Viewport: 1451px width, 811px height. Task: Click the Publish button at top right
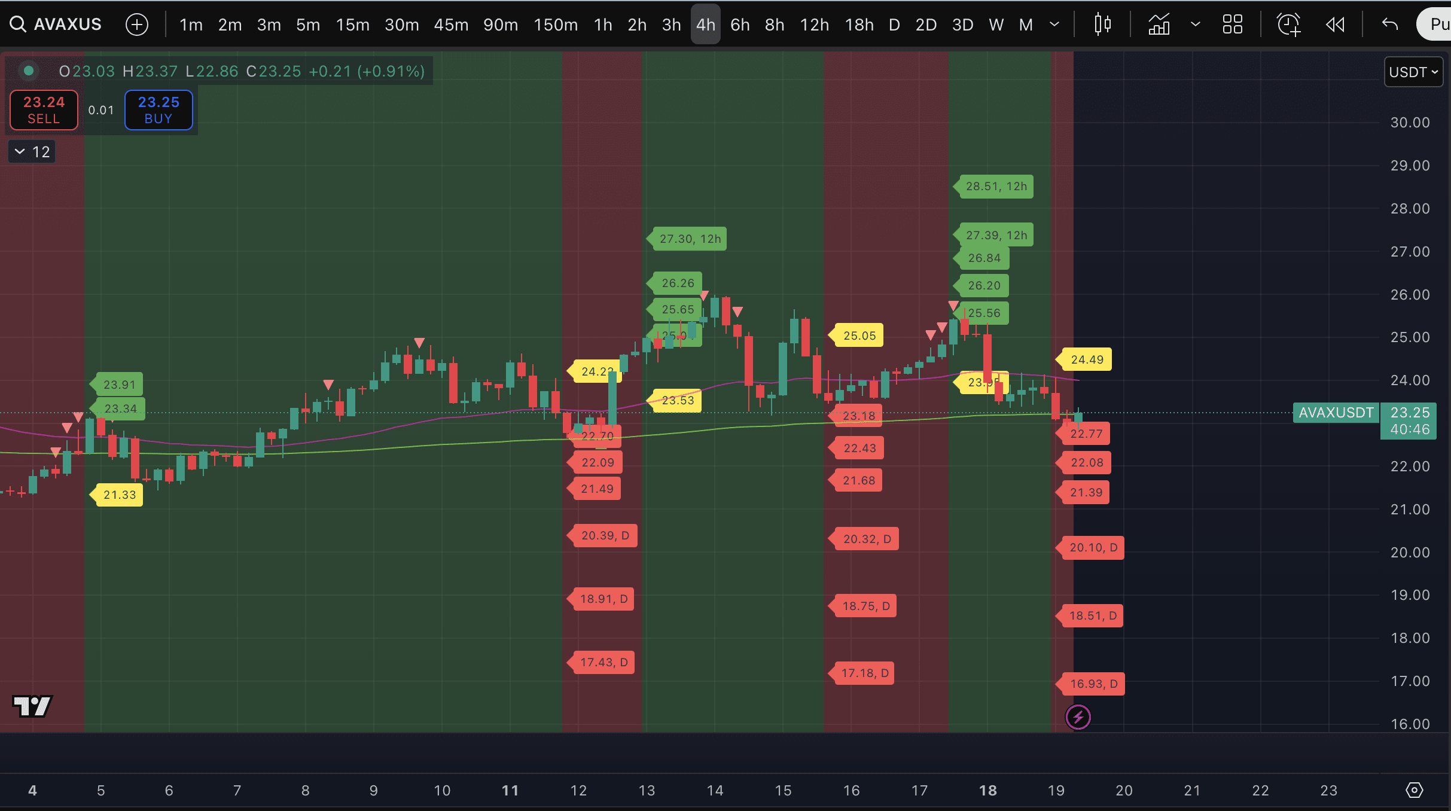point(1435,25)
